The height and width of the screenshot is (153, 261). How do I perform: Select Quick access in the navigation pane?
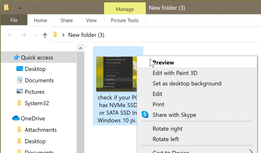(39, 57)
